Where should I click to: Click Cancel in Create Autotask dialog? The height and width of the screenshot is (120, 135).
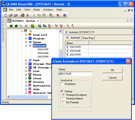point(112,78)
